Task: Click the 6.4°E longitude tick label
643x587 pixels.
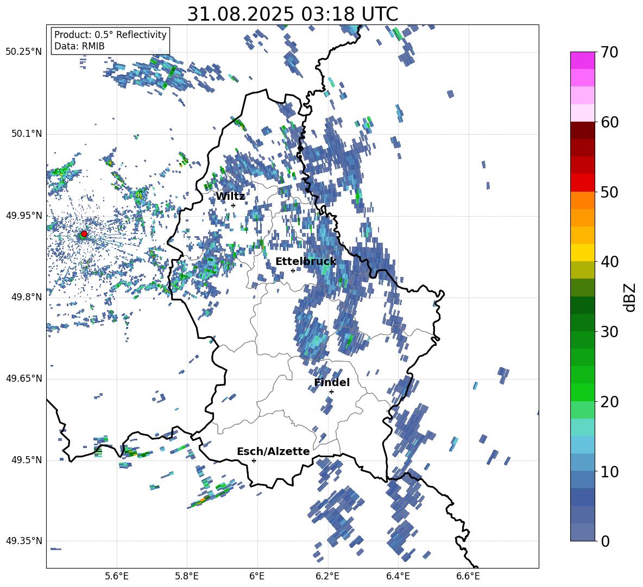Action: pos(398,576)
